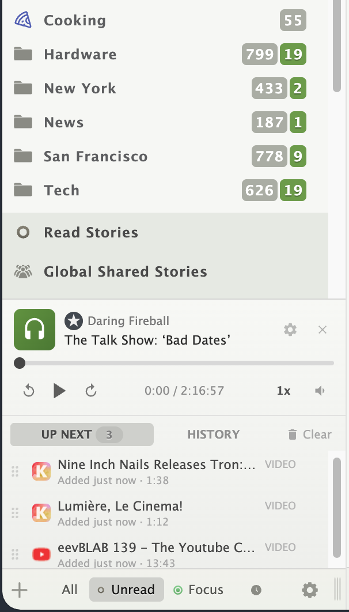
Task: Show All stories filter
Action: 70,590
